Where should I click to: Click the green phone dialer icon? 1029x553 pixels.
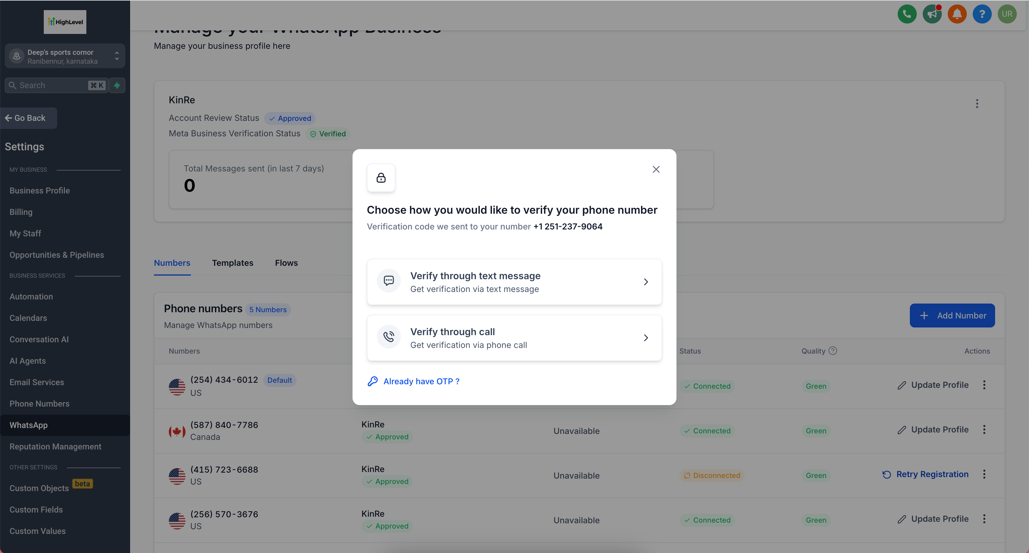pos(907,14)
